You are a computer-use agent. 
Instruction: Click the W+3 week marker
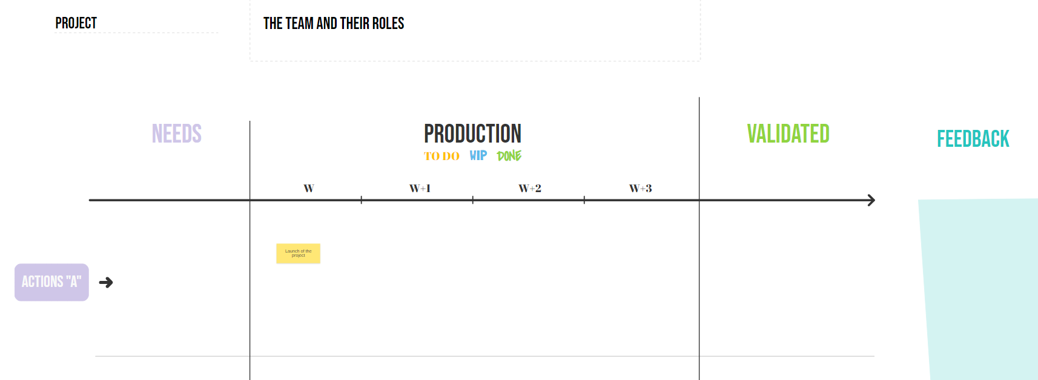[640, 188]
